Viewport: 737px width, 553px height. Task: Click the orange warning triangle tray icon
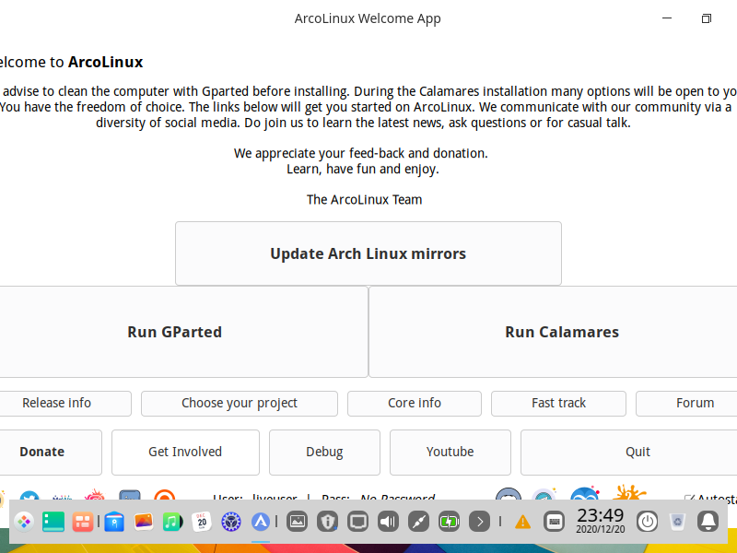[522, 522]
